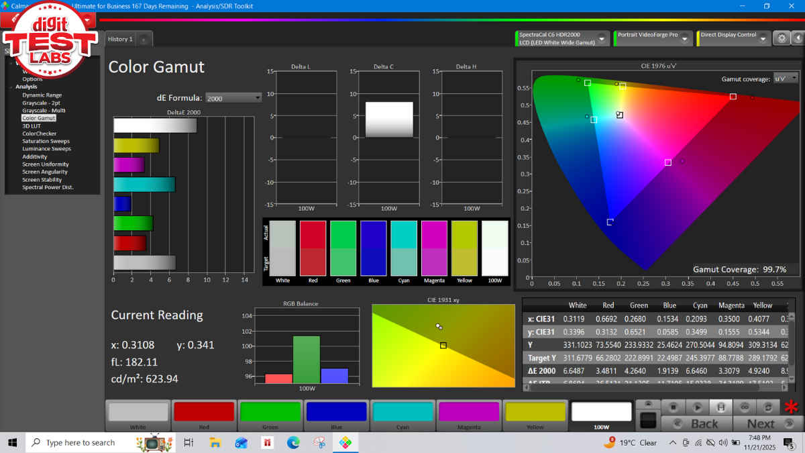The image size is (805, 453).
Task: Click the stop measurement icon
Action: (673, 407)
